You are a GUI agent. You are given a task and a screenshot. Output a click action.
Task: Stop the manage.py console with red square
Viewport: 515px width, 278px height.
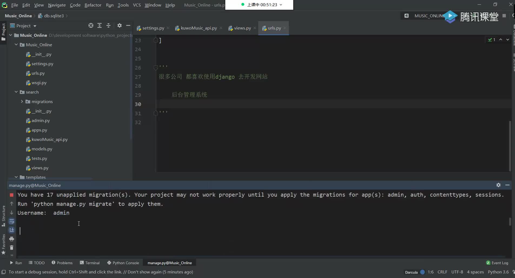(x=12, y=195)
